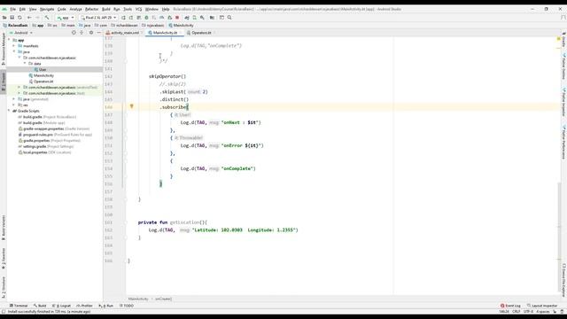Image resolution: width=567 pixels, height=319 pixels.
Task: Open the Build Variants side tool window
Action: pyautogui.click(x=4, y=228)
